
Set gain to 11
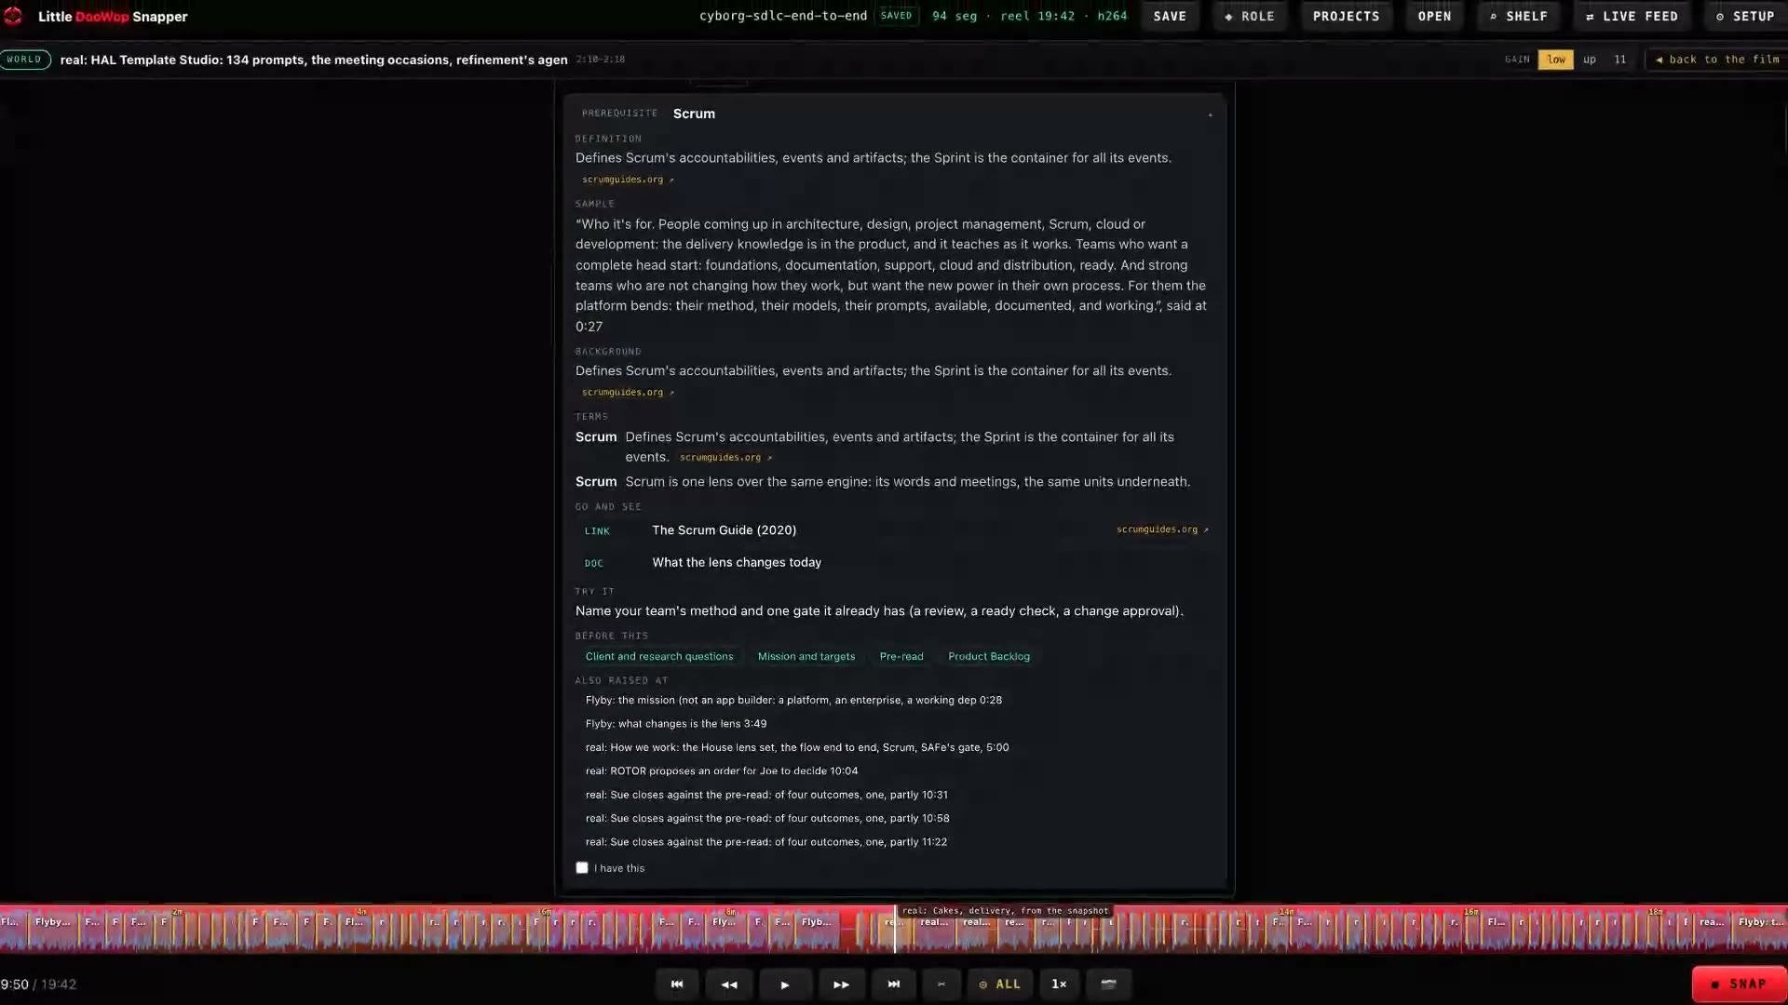[x=1619, y=59]
